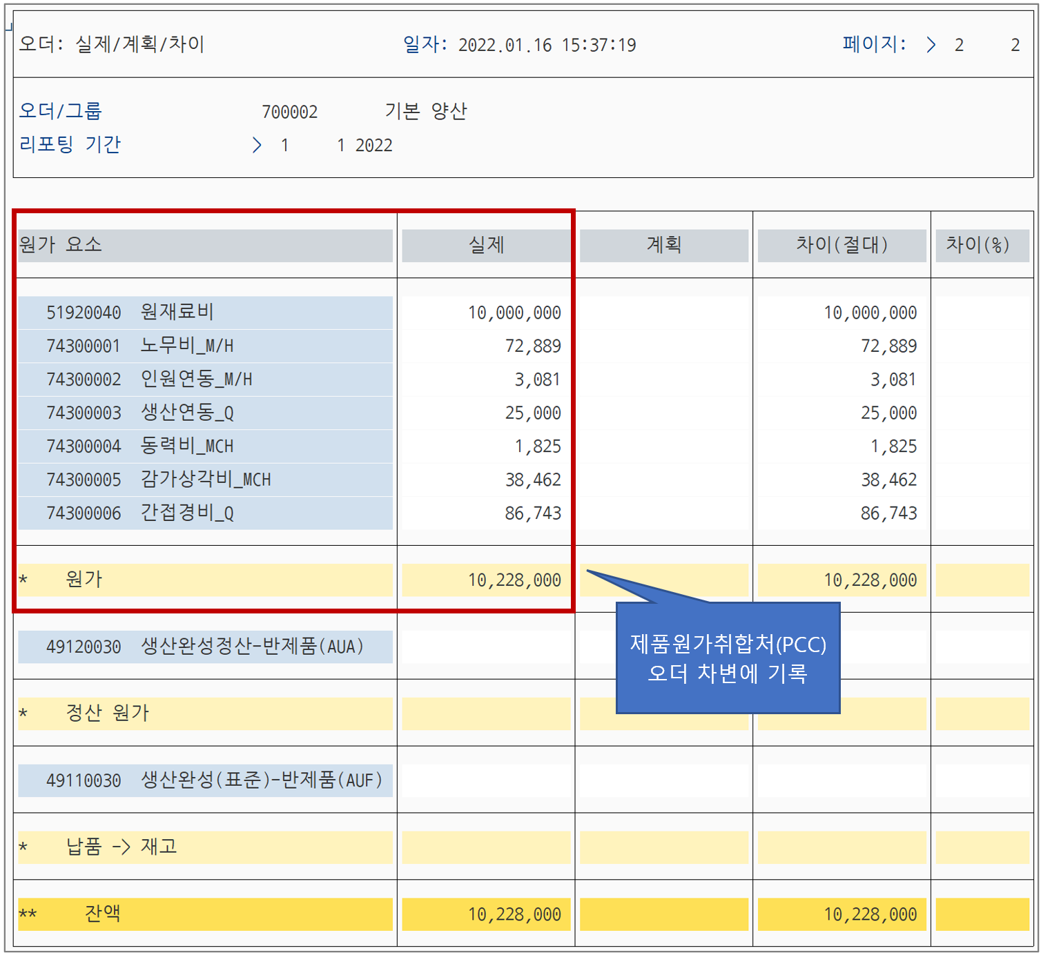Select the 계획 column header

pyautogui.click(x=663, y=245)
